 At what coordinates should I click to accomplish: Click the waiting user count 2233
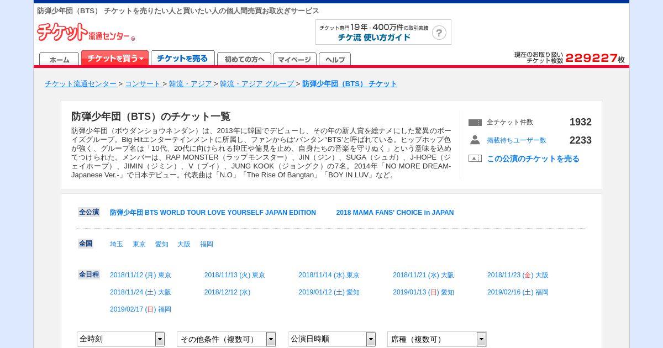[x=581, y=140]
